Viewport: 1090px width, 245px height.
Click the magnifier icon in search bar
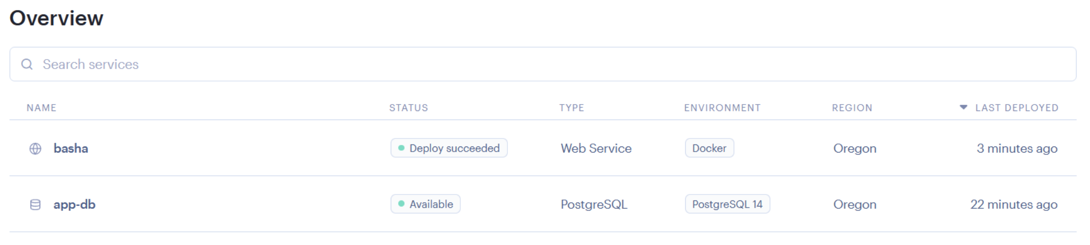coord(27,64)
